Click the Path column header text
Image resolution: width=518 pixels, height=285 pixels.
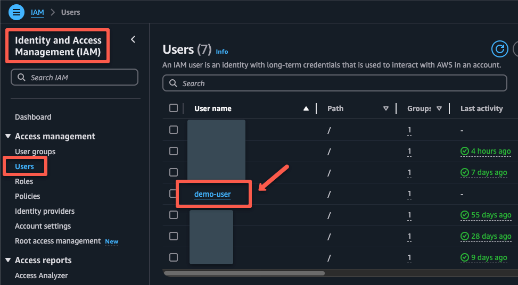point(335,108)
